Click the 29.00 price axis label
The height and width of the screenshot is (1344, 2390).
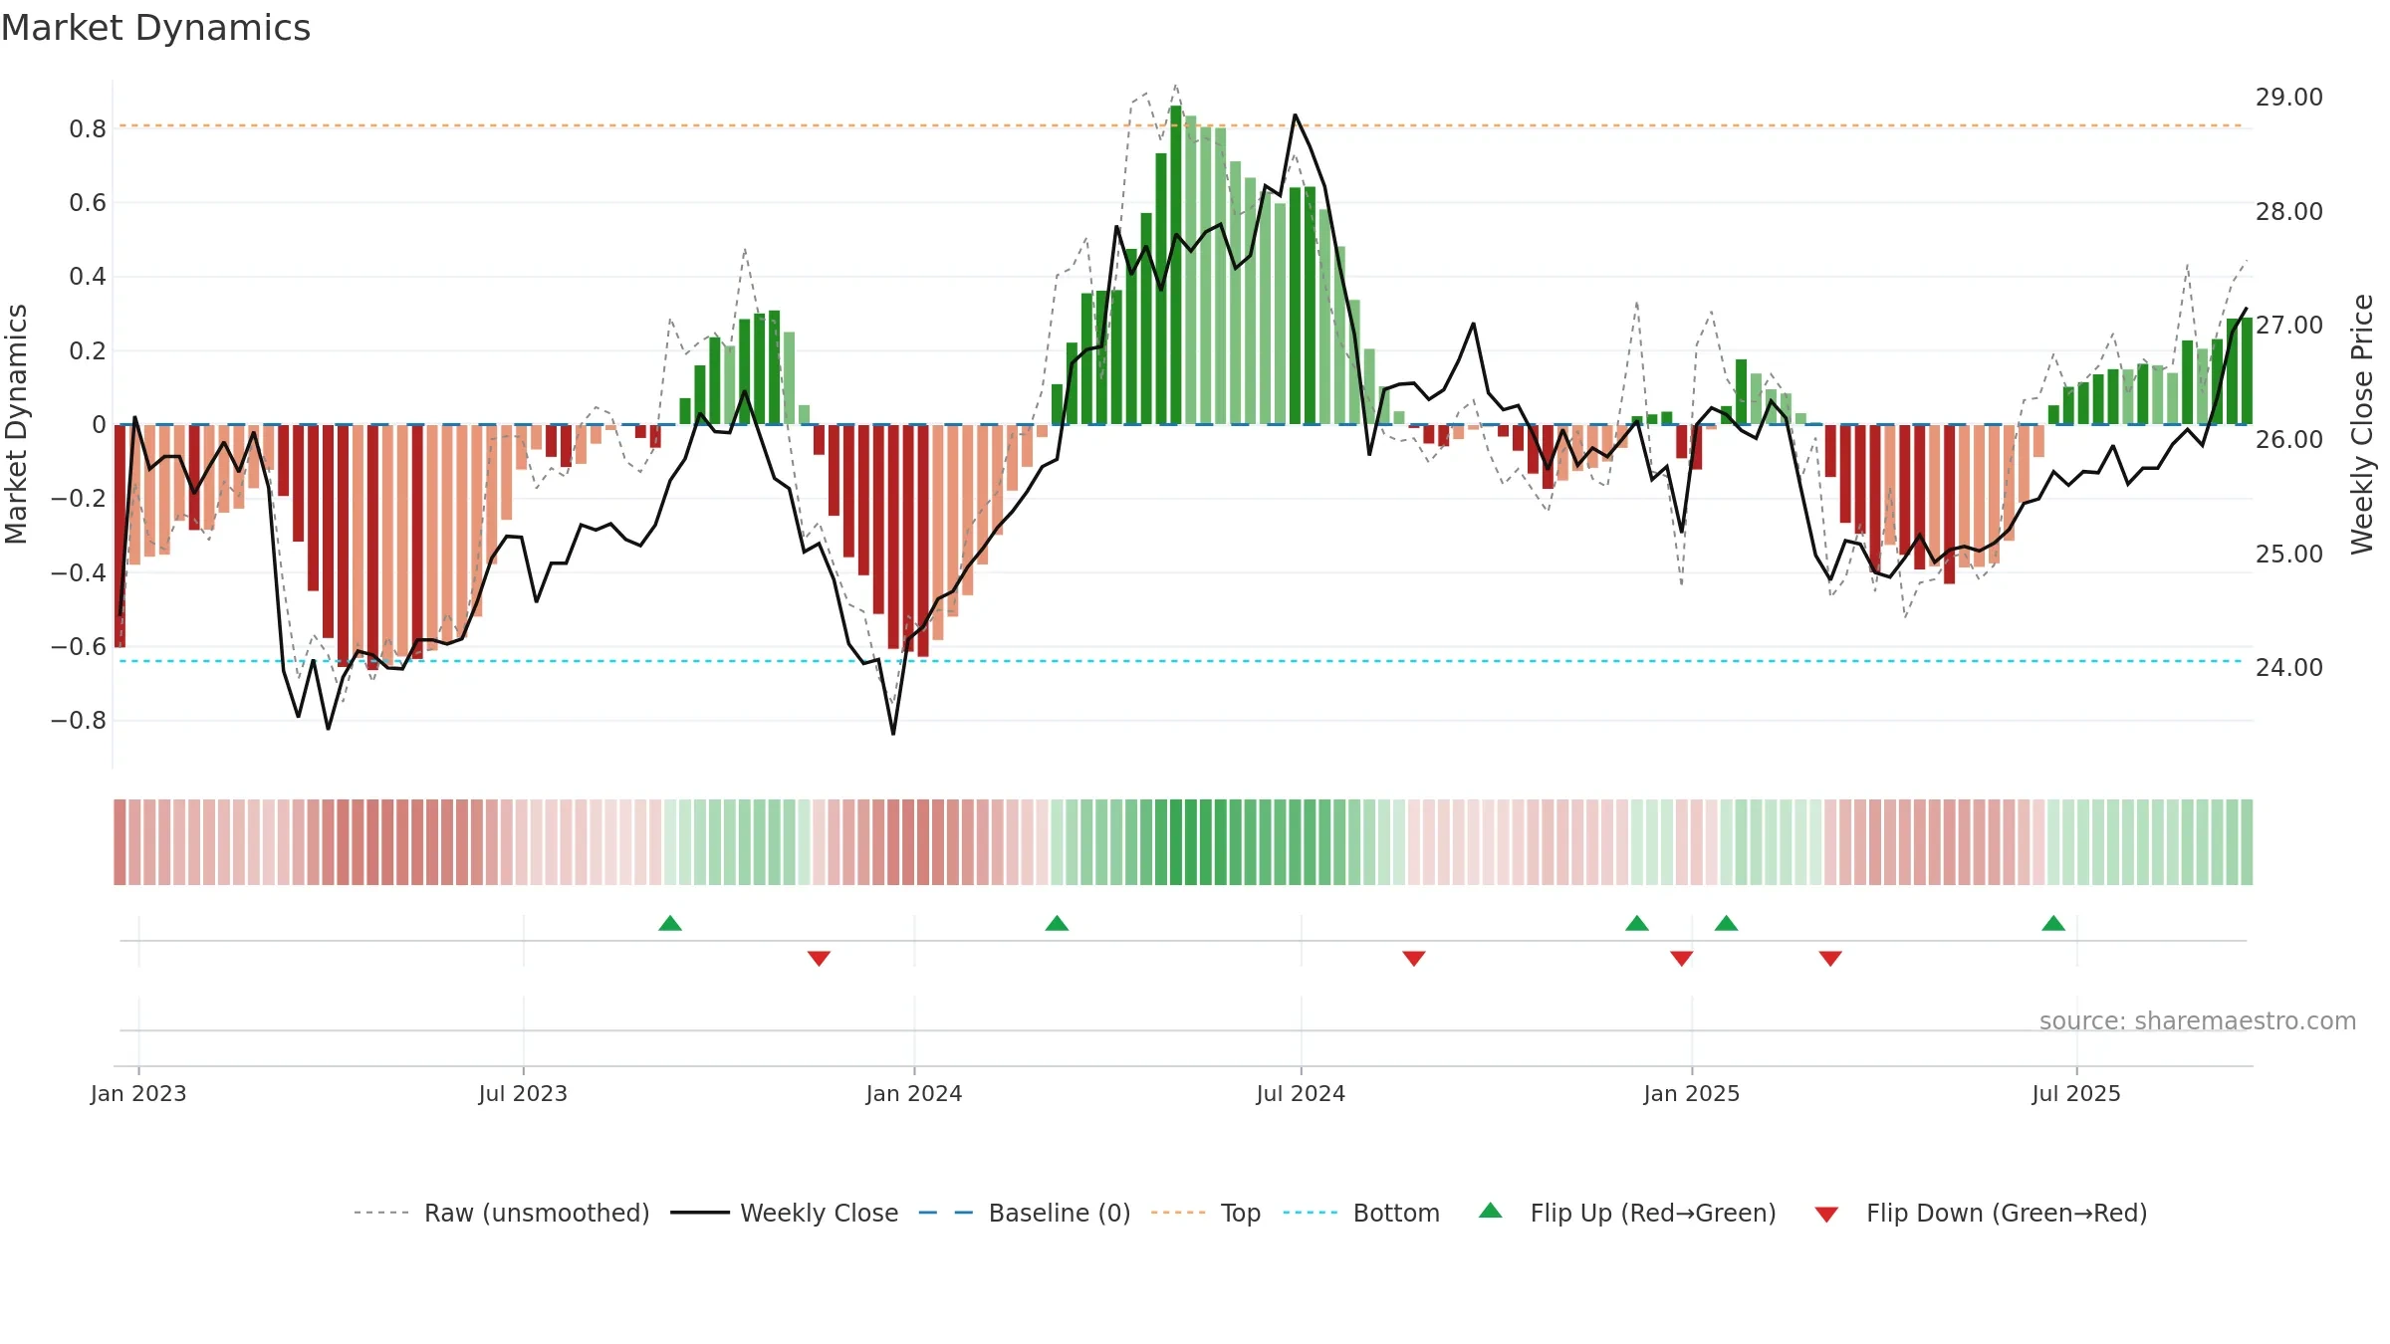[x=2289, y=98]
